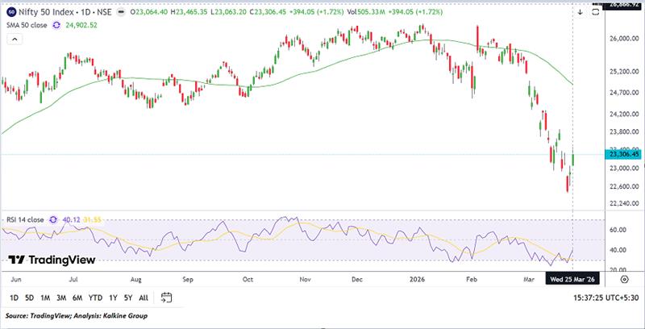This screenshot has height=329, width=645.
Task: Open the go-to-date calendar icon
Action: coord(167,297)
